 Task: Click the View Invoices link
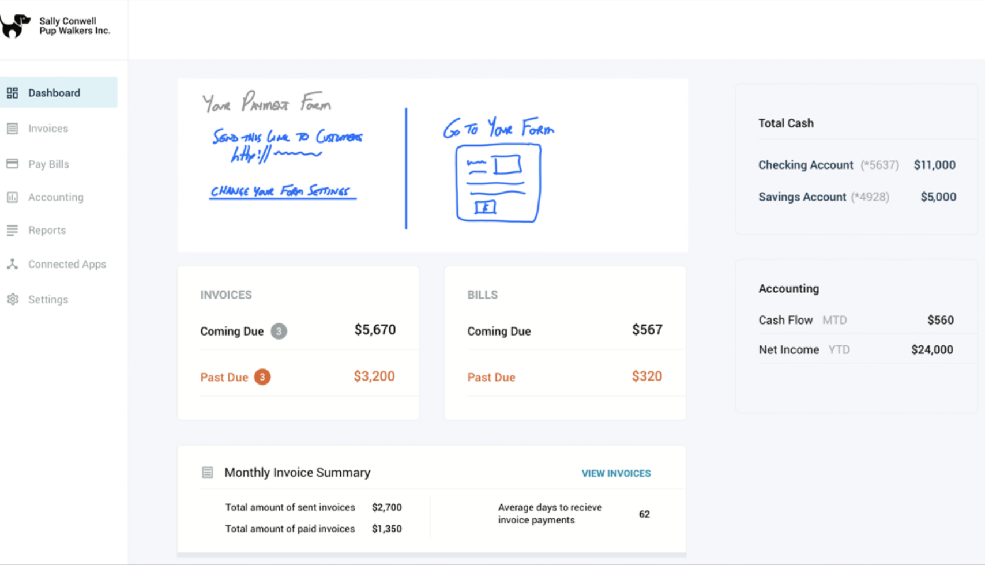(616, 473)
